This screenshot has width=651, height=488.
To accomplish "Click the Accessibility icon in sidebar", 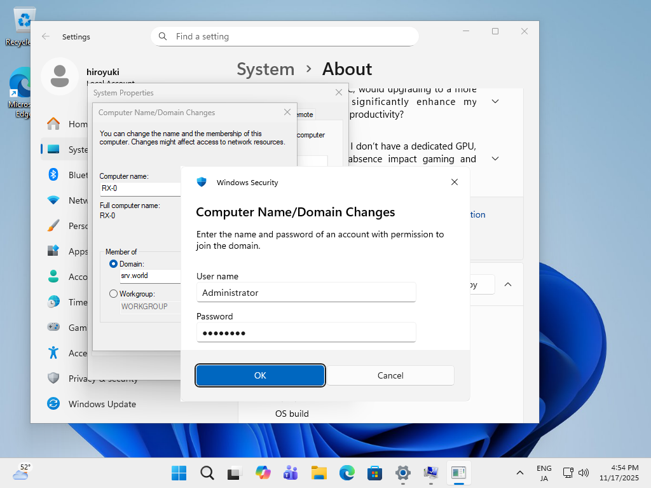I will point(54,353).
